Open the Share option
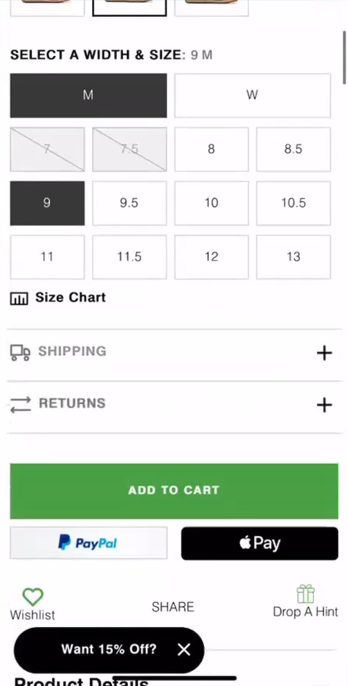 173,607
